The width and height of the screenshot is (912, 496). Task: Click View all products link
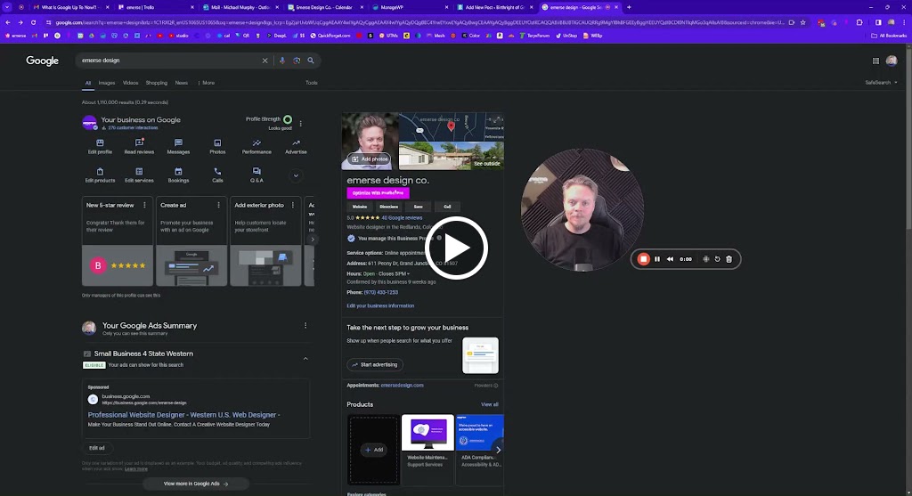click(489, 404)
